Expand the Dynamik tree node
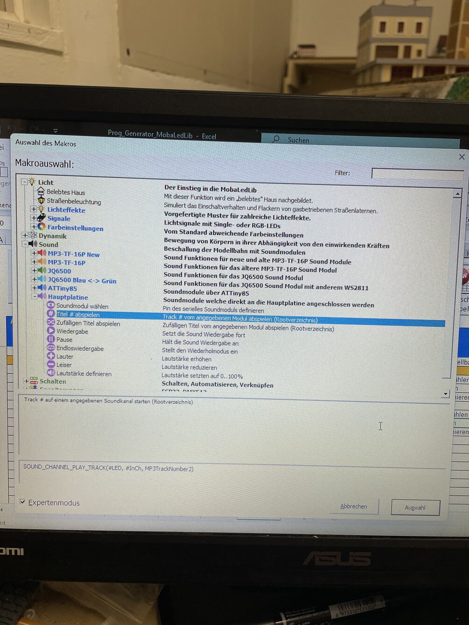The width and height of the screenshot is (469, 625). tap(25, 235)
